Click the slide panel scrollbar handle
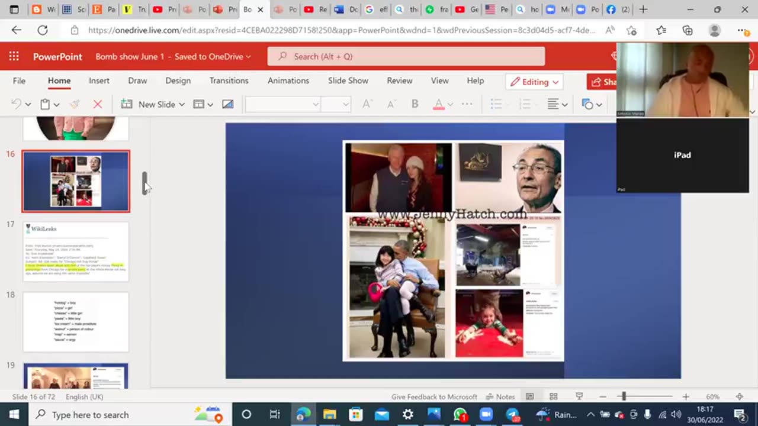 tap(144, 183)
